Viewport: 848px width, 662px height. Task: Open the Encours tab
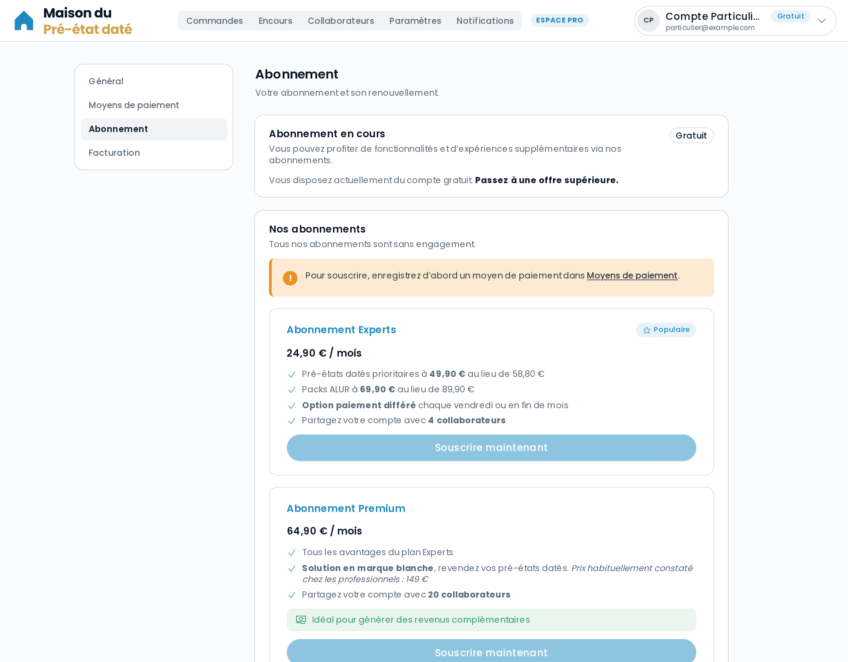pyautogui.click(x=276, y=21)
